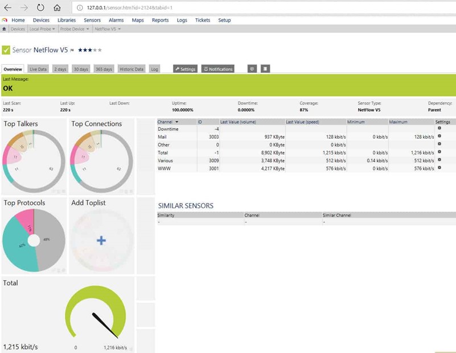
Task: Click the Settings button
Action: 185,69
